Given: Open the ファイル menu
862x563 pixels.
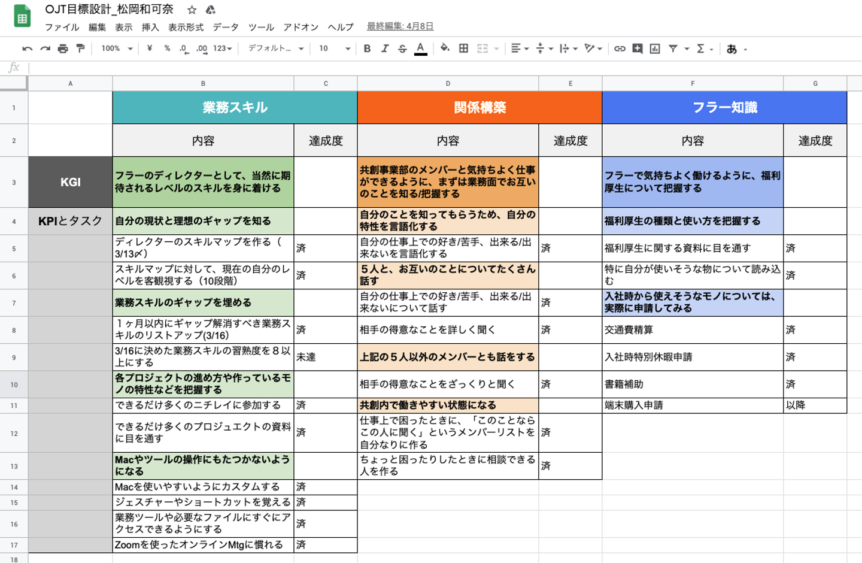Looking at the screenshot, I should click(x=62, y=27).
